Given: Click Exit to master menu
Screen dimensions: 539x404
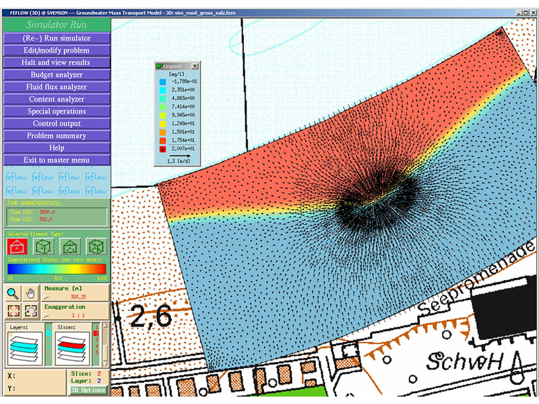Looking at the screenshot, I should coord(56,160).
